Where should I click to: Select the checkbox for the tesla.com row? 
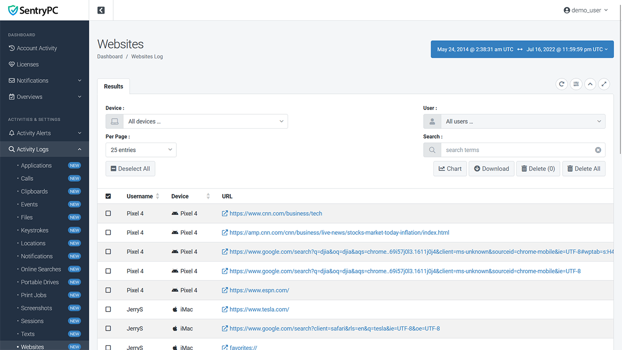click(108, 309)
